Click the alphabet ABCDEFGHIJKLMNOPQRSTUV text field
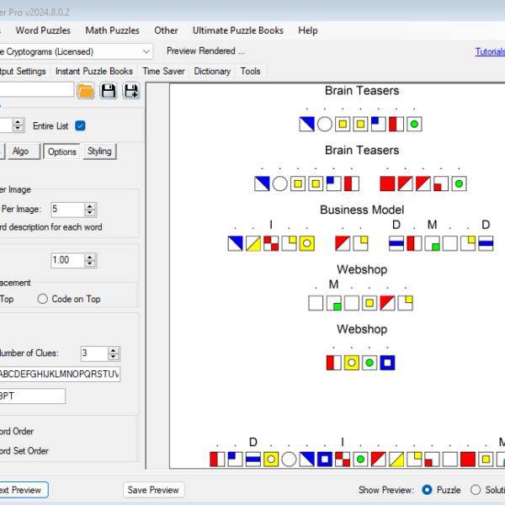 pyautogui.click(x=60, y=375)
